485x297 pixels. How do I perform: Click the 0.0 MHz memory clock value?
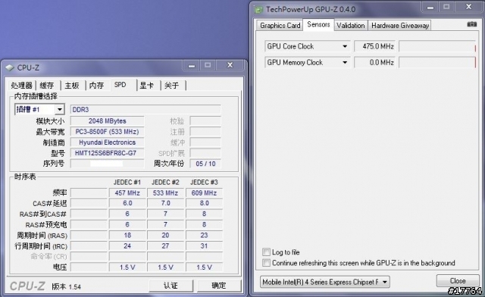coord(374,62)
